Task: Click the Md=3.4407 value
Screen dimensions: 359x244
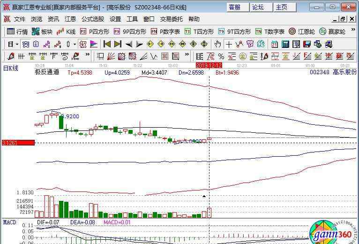Action: click(x=154, y=73)
